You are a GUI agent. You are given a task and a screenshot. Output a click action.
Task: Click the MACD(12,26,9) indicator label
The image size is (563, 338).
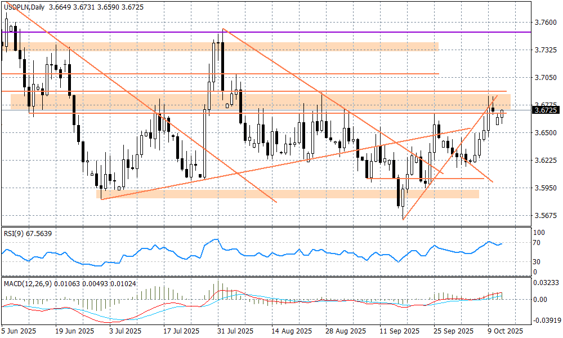[x=26, y=283]
